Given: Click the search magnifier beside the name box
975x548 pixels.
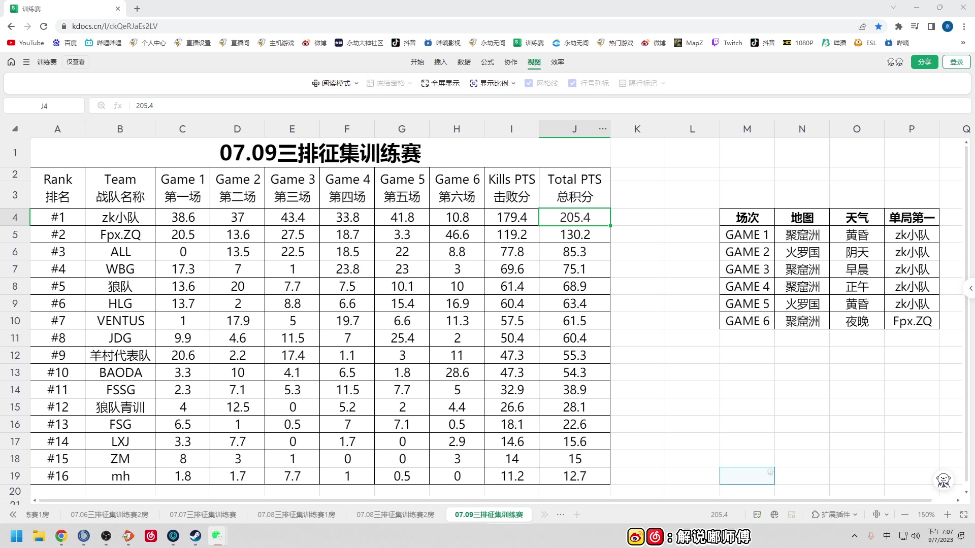Looking at the screenshot, I should click(101, 106).
